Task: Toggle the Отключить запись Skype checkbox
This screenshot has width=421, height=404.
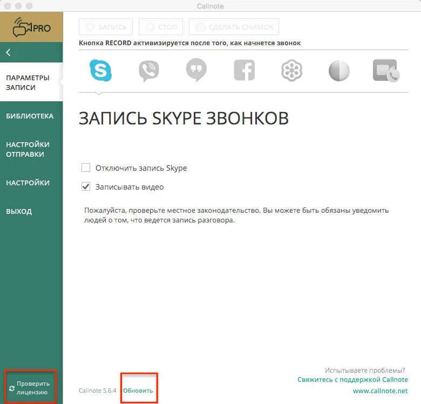Action: tap(86, 168)
